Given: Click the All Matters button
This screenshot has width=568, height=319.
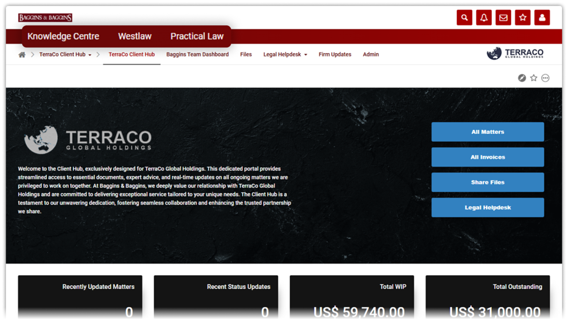Looking at the screenshot, I should (x=487, y=132).
